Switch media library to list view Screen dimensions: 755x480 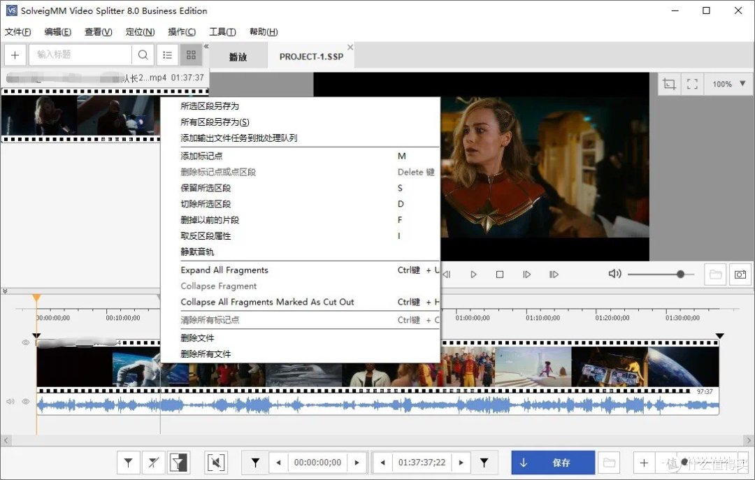pos(167,55)
